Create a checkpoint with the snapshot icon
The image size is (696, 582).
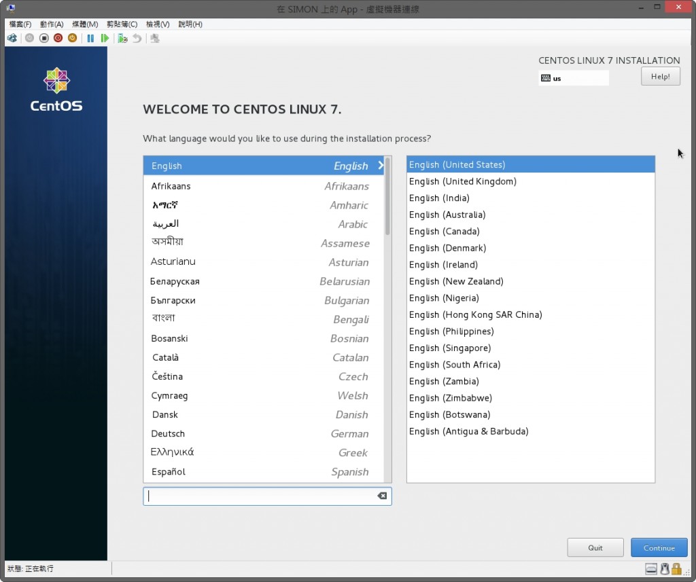pyautogui.click(x=122, y=38)
